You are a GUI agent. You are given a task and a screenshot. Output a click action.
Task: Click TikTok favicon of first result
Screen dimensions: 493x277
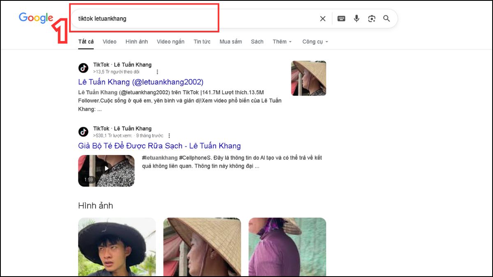83,68
